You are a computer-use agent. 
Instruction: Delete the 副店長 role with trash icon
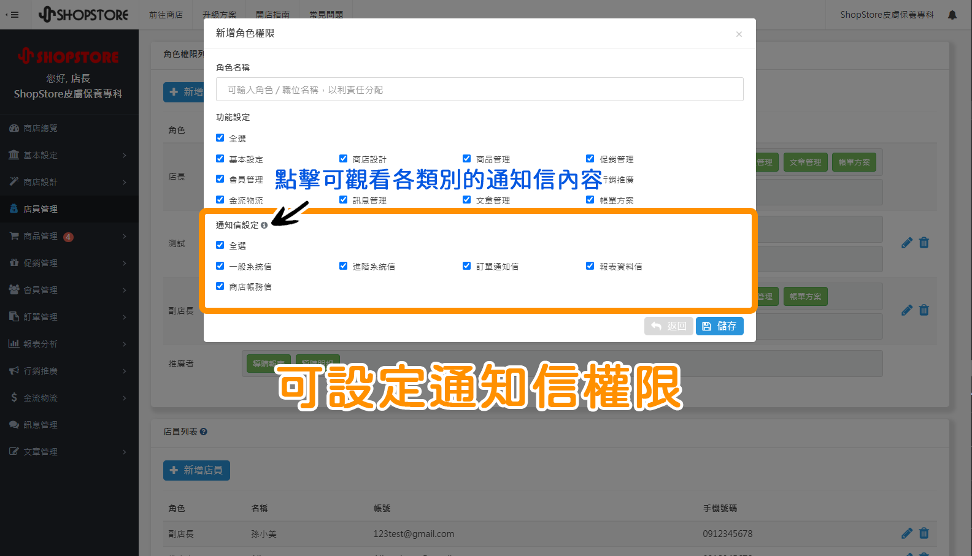click(924, 310)
